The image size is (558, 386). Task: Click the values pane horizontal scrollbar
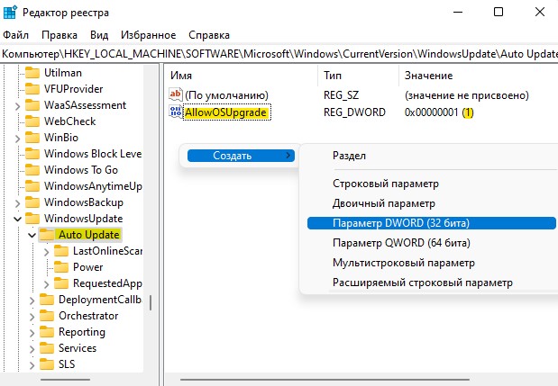325,380
